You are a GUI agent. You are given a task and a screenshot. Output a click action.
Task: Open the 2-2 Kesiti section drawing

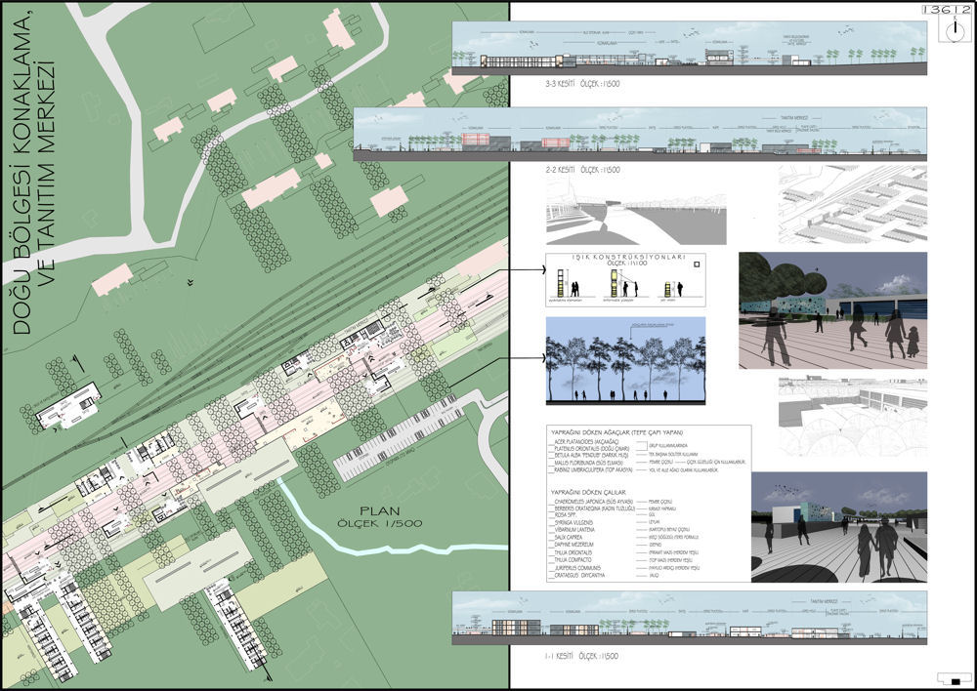[x=638, y=135]
